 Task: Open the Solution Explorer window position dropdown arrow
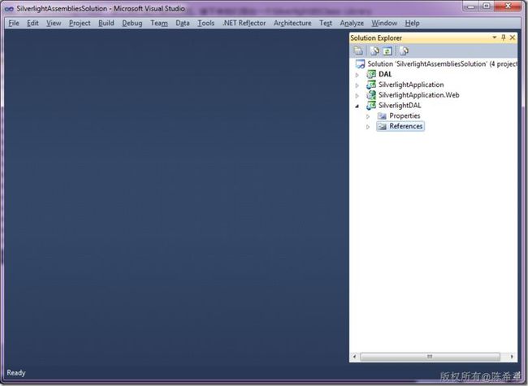click(495, 37)
